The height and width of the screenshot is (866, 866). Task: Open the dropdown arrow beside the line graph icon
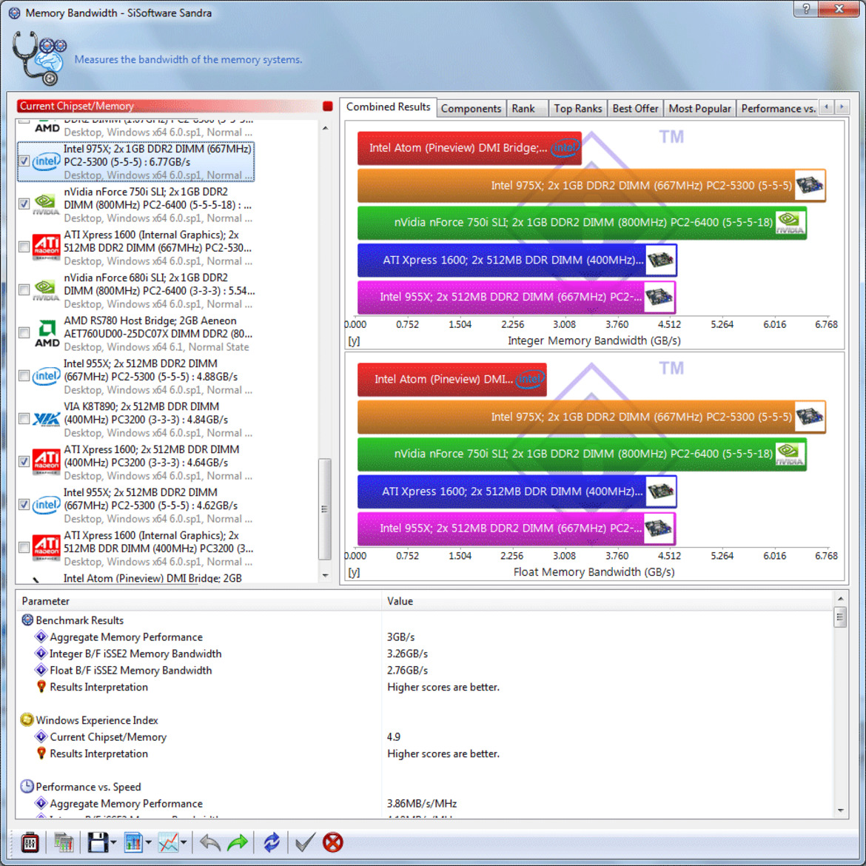184,843
